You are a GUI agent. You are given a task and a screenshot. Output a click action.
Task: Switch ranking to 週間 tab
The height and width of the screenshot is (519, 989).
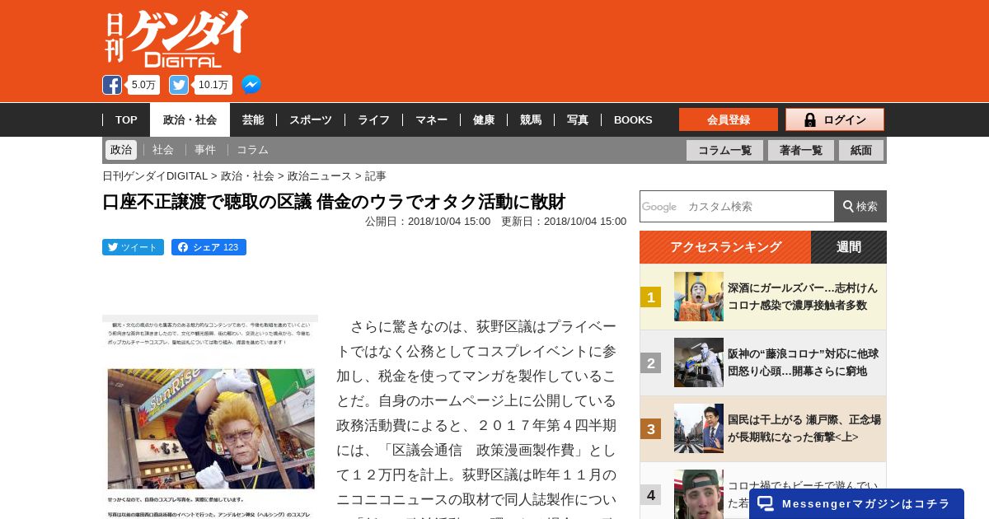[x=849, y=247]
